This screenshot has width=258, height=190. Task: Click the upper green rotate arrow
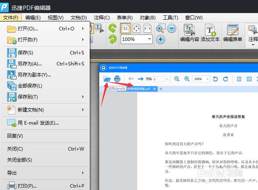tap(113, 28)
